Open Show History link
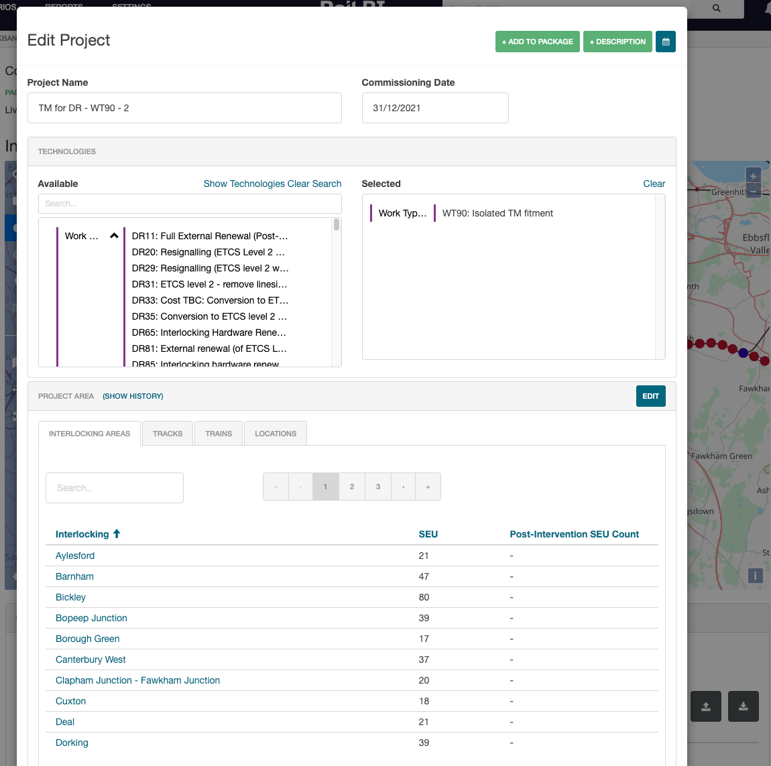Image resolution: width=771 pixels, height=766 pixels. pos(133,396)
